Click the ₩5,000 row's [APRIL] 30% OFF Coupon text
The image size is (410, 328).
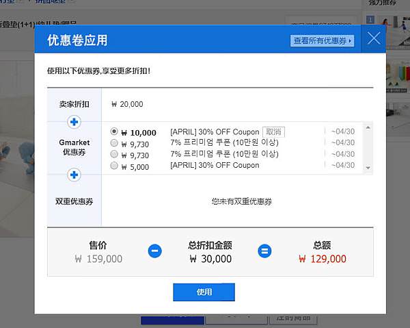pyautogui.click(x=215, y=165)
